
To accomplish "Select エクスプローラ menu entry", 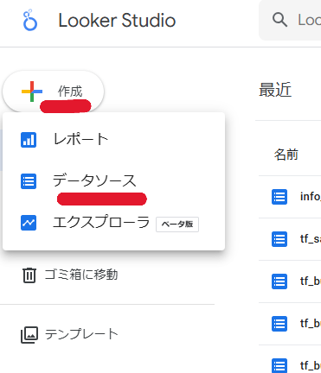I will pyautogui.click(x=113, y=223).
